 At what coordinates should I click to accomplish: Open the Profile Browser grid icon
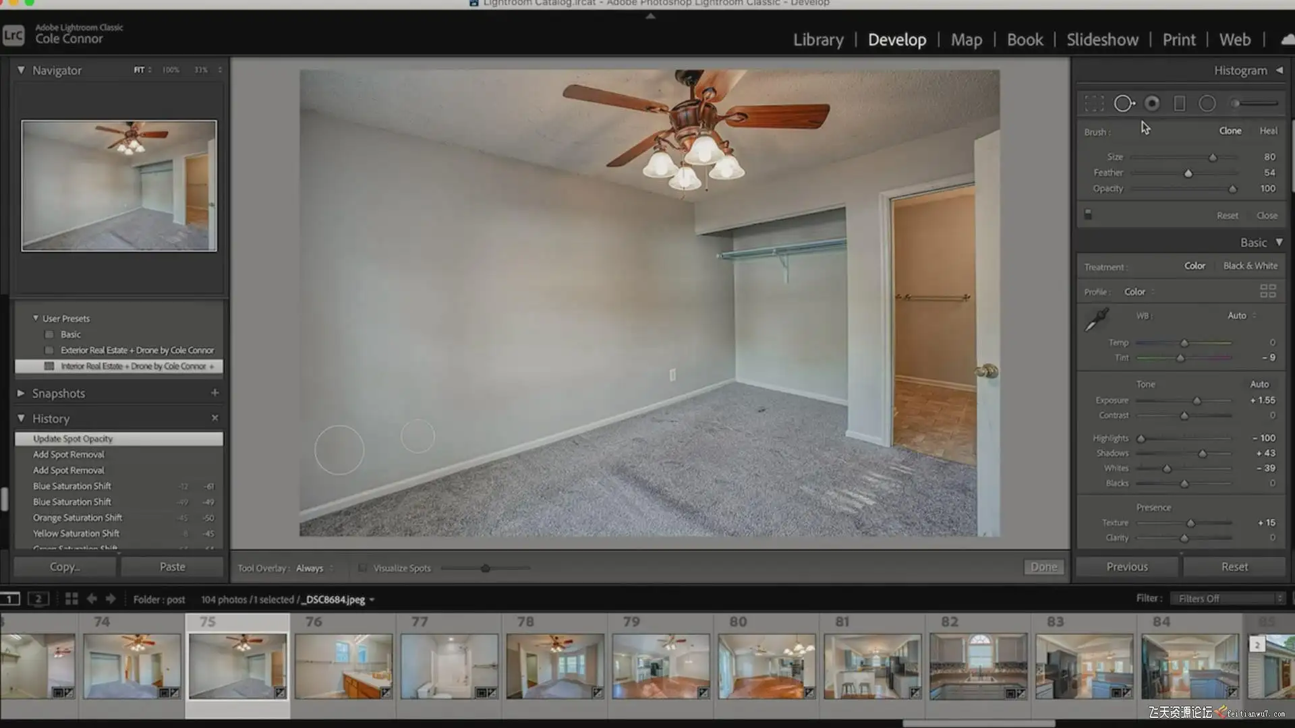click(1267, 291)
